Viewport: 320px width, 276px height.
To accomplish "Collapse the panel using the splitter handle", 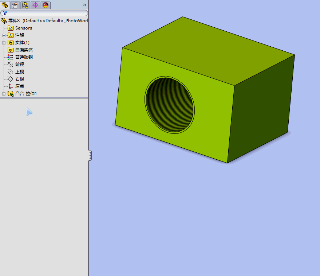I will click(90, 156).
